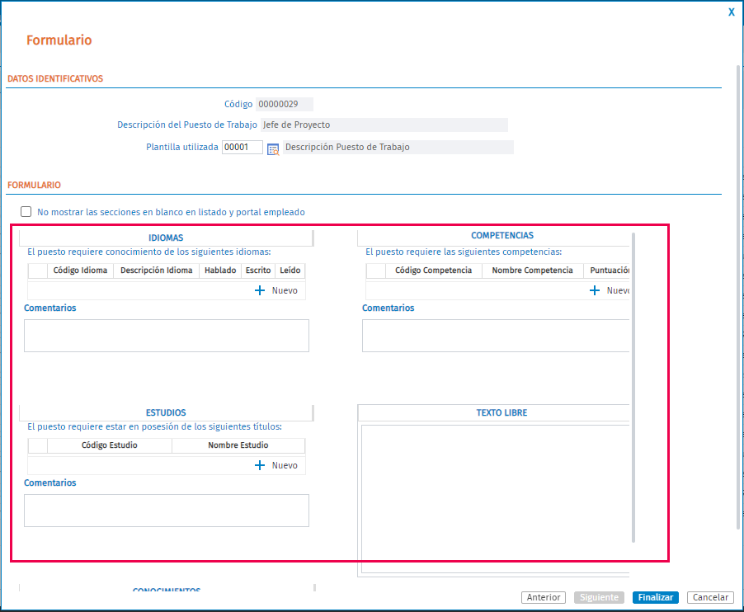The width and height of the screenshot is (744, 612).
Task: Click the Competencias Comentarios text area
Action: (496, 336)
